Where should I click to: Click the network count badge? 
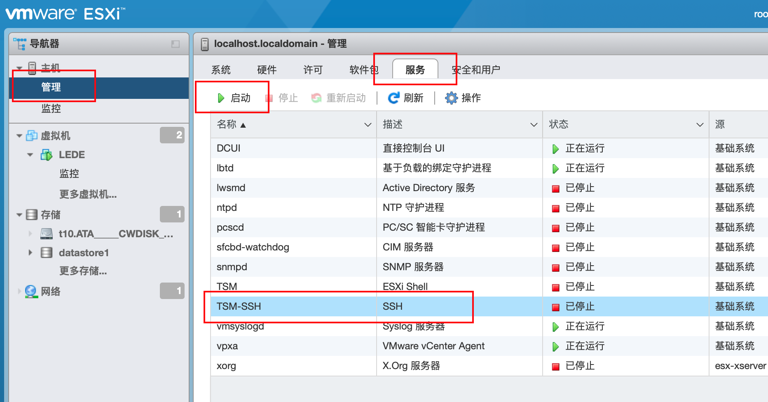tap(172, 291)
